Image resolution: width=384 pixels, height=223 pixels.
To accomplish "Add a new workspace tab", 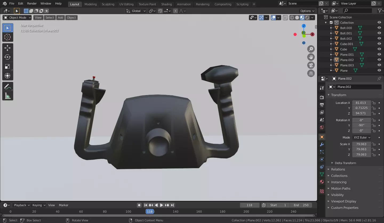I will (254, 4).
